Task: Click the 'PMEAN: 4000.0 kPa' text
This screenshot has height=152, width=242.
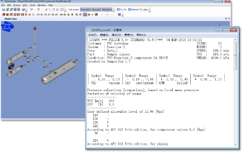Action: pyautogui.click(x=213, y=58)
